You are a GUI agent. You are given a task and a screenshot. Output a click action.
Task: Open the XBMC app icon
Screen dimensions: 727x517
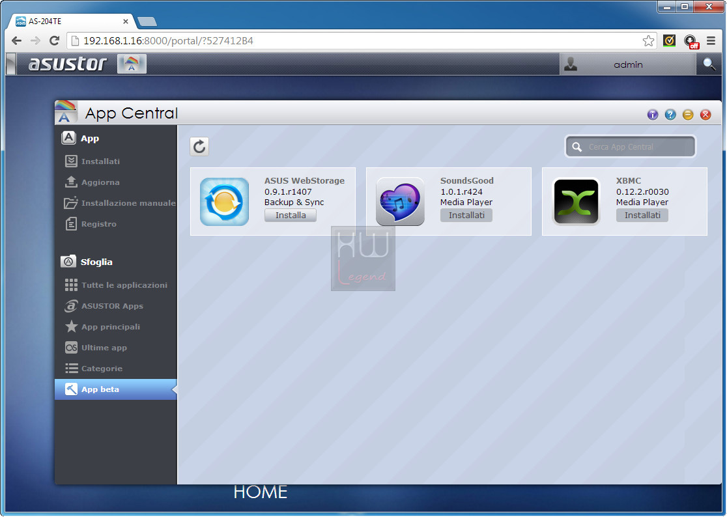click(x=576, y=201)
